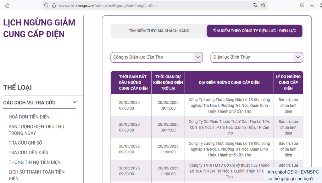This screenshot has height=183, width=322.
Task: Open Lịch sử thanh toán tiền điện
Action: click(x=36, y=175)
